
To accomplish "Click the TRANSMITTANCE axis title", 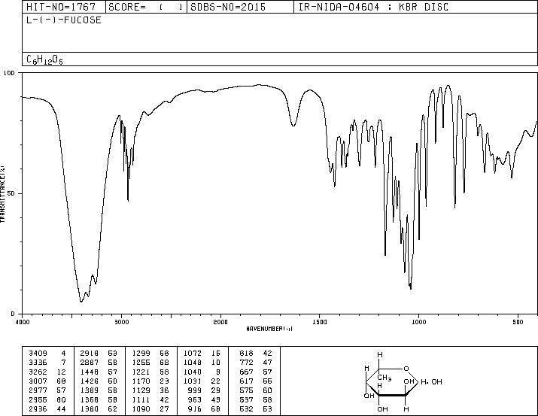I will click(2, 194).
